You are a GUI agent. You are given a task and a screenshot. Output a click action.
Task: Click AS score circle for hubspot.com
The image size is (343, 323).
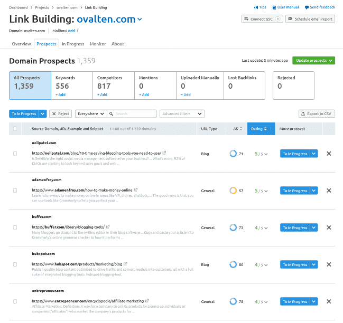[x=233, y=264]
